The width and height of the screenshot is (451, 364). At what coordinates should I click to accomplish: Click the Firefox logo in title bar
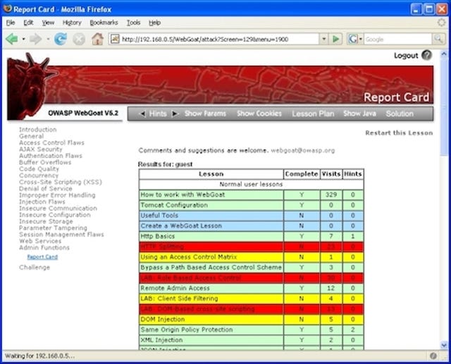8,8
